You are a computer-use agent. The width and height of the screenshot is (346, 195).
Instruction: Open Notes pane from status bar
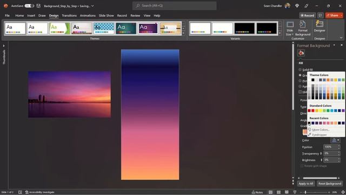[257, 192]
